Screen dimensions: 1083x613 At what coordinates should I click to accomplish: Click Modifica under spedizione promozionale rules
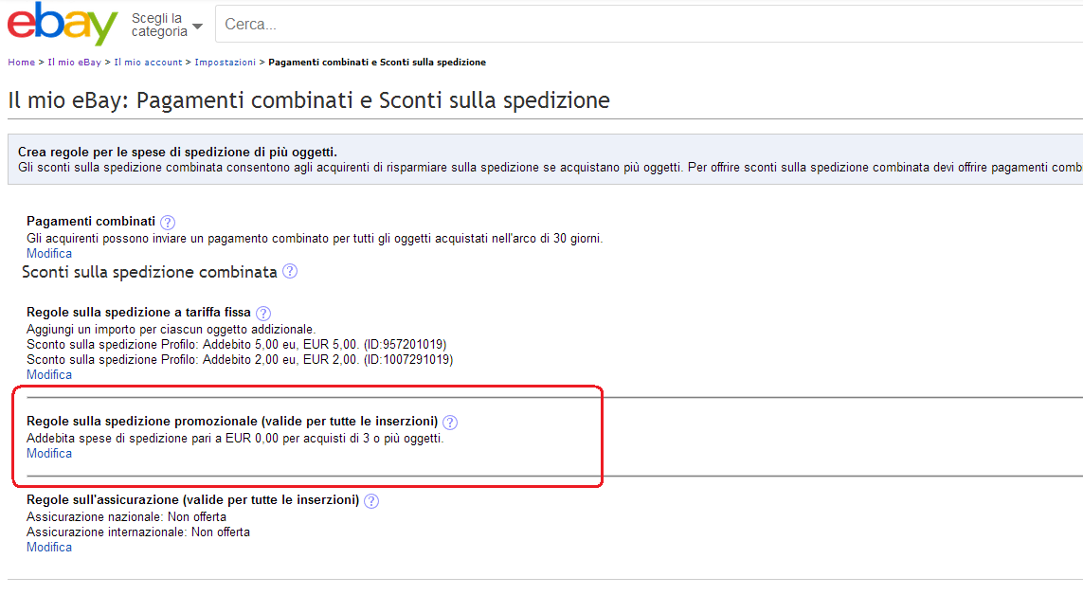(49, 454)
